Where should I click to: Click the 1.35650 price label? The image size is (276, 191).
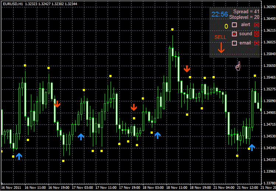click(269, 66)
